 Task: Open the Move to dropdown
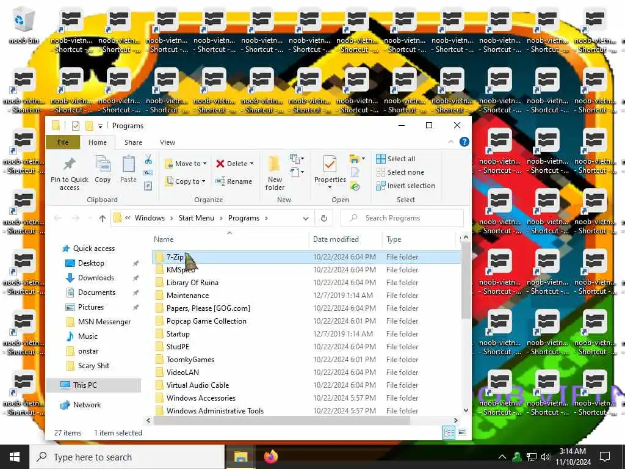point(186,164)
